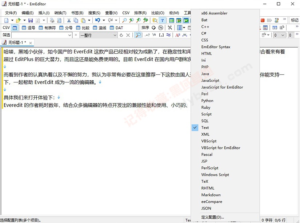This screenshot has height=223, width=300.
Task: Open the 文件(F) menu
Action: tap(11, 13)
